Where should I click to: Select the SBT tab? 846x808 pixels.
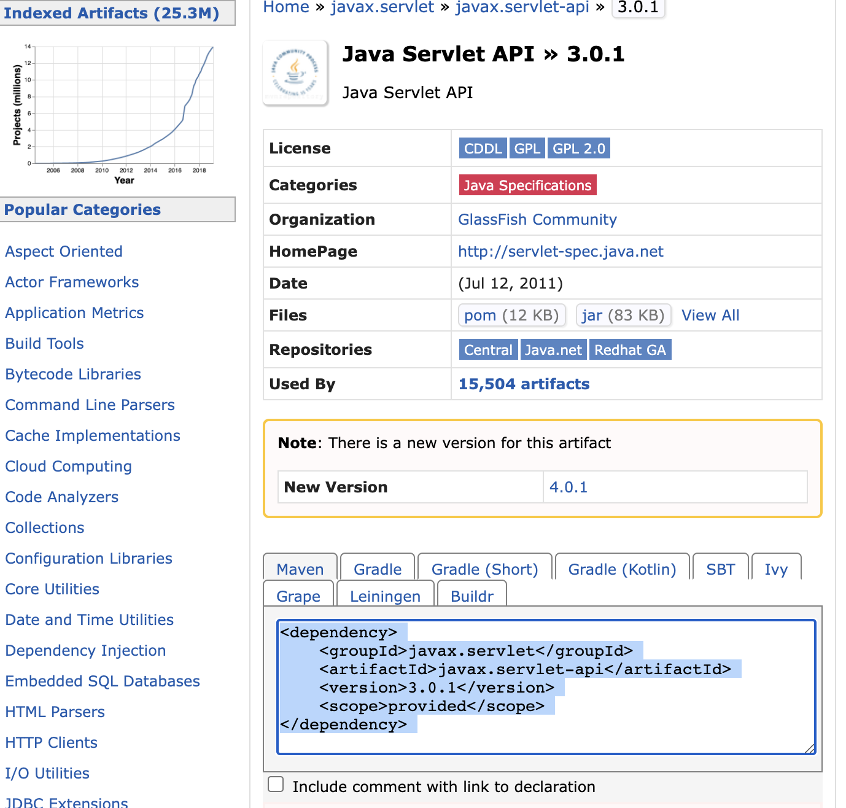tap(721, 569)
